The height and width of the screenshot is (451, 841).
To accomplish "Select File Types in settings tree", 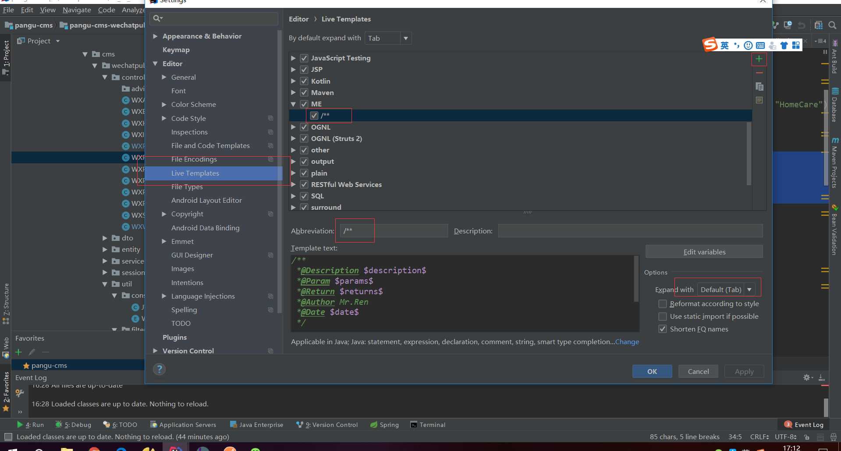I will click(187, 187).
